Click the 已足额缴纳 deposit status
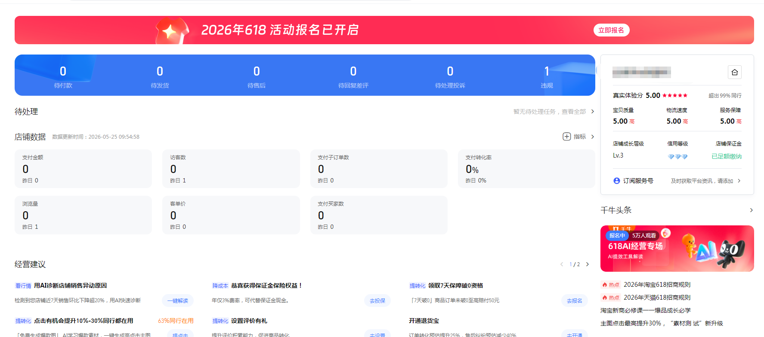The height and width of the screenshot is (337, 764). point(727,156)
